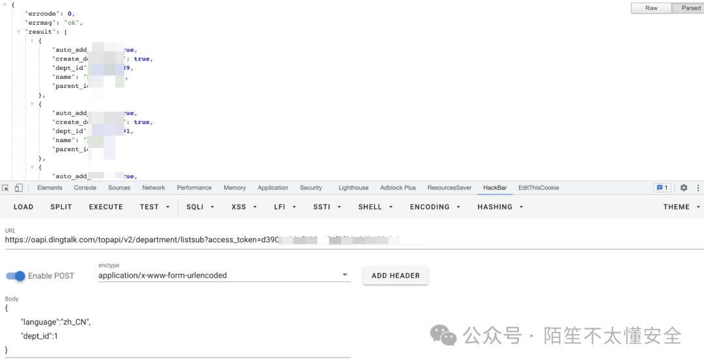Image resolution: width=704 pixels, height=364 pixels.
Task: Switch to the Network tab
Action: click(154, 188)
